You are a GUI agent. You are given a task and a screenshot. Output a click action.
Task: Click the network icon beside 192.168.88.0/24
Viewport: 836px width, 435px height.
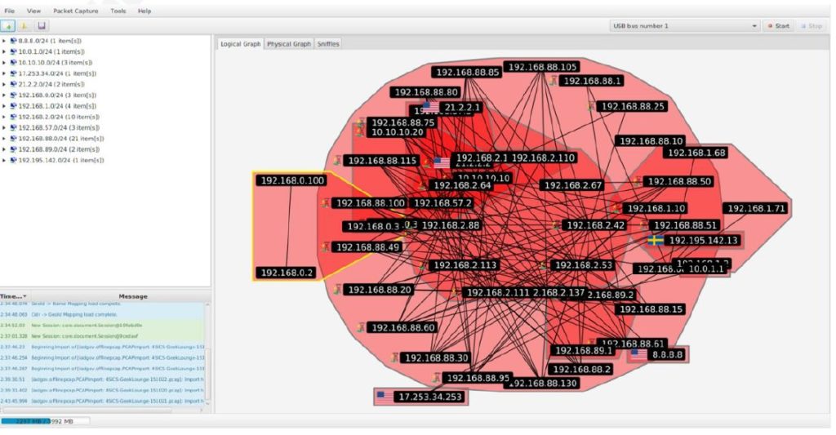(13, 138)
